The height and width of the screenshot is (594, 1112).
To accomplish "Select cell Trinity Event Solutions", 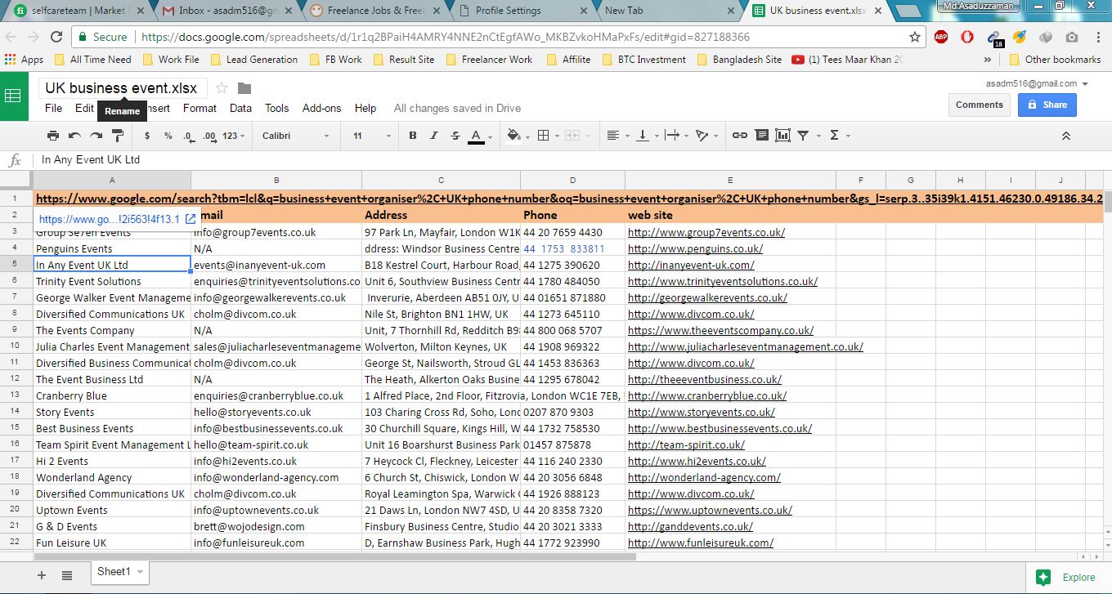I will click(x=112, y=281).
